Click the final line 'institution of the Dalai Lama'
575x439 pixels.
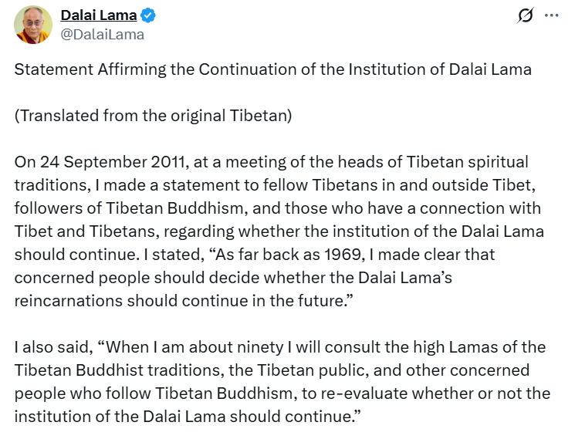click(188, 417)
